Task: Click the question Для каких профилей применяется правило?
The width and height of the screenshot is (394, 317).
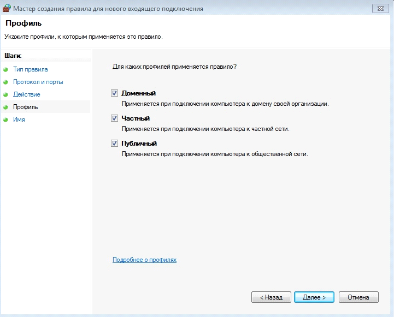Action: click(174, 67)
